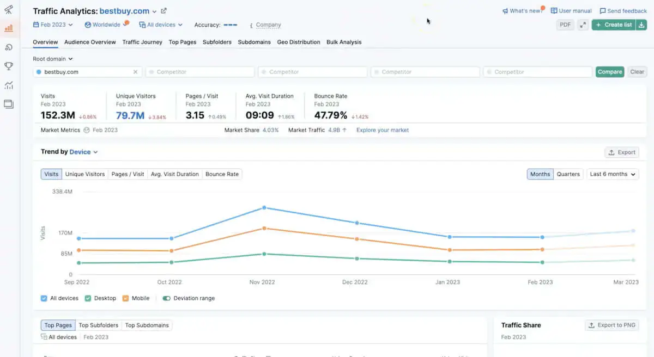Select the orange bar chart Traffic Analytics icon

click(9, 28)
